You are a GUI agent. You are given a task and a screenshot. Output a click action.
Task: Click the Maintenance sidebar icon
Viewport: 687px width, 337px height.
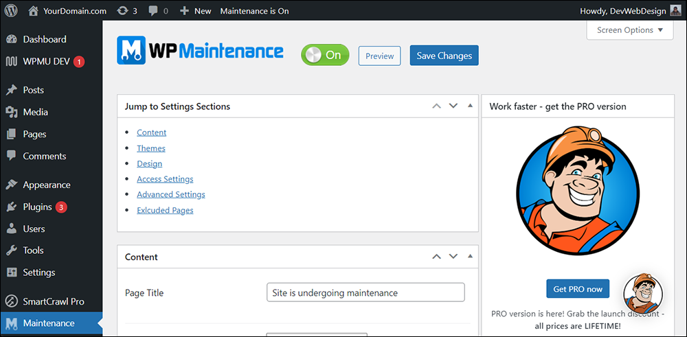pos(12,323)
